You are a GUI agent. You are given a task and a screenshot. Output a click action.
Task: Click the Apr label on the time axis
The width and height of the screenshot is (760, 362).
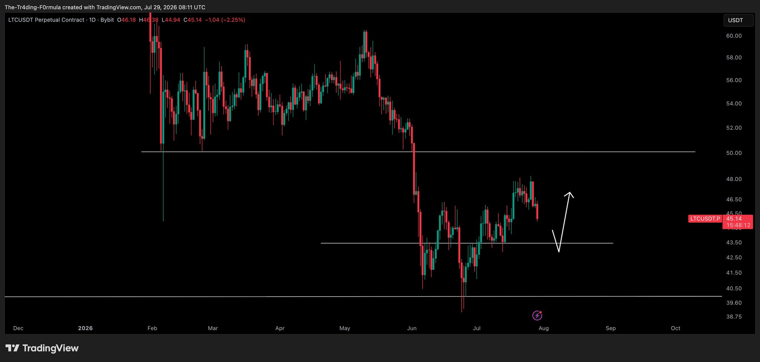point(280,328)
